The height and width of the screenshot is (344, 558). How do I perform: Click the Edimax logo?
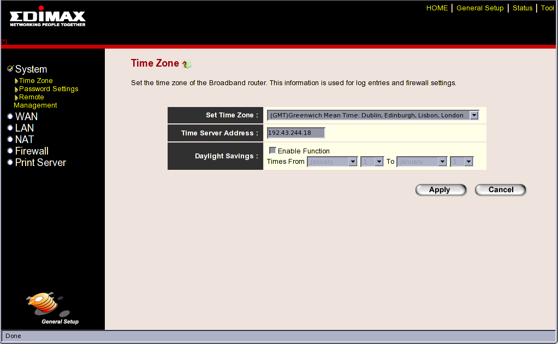pos(48,16)
